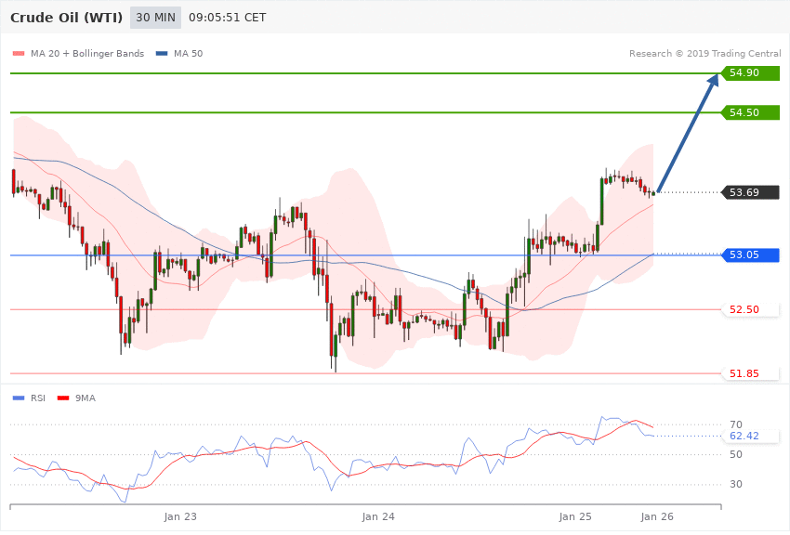Click the Jan 24 date axis label

(x=378, y=516)
